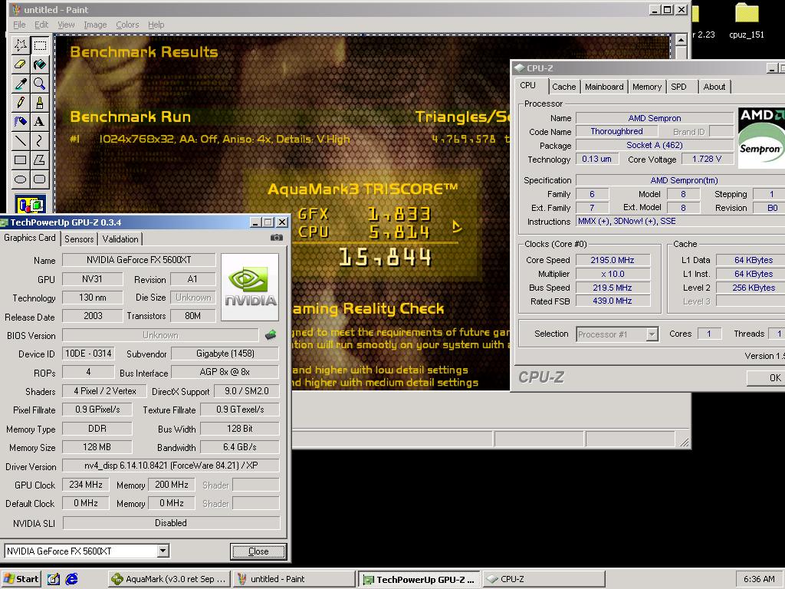Click the TechPowerUp GPU-Z taskbar button
This screenshot has width=785, height=589.
click(x=419, y=579)
